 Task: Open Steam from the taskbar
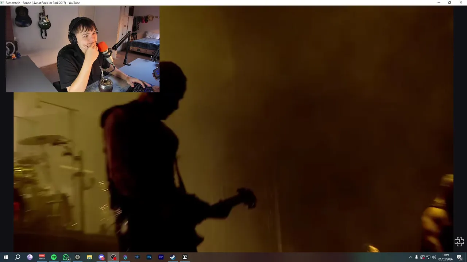point(173,257)
